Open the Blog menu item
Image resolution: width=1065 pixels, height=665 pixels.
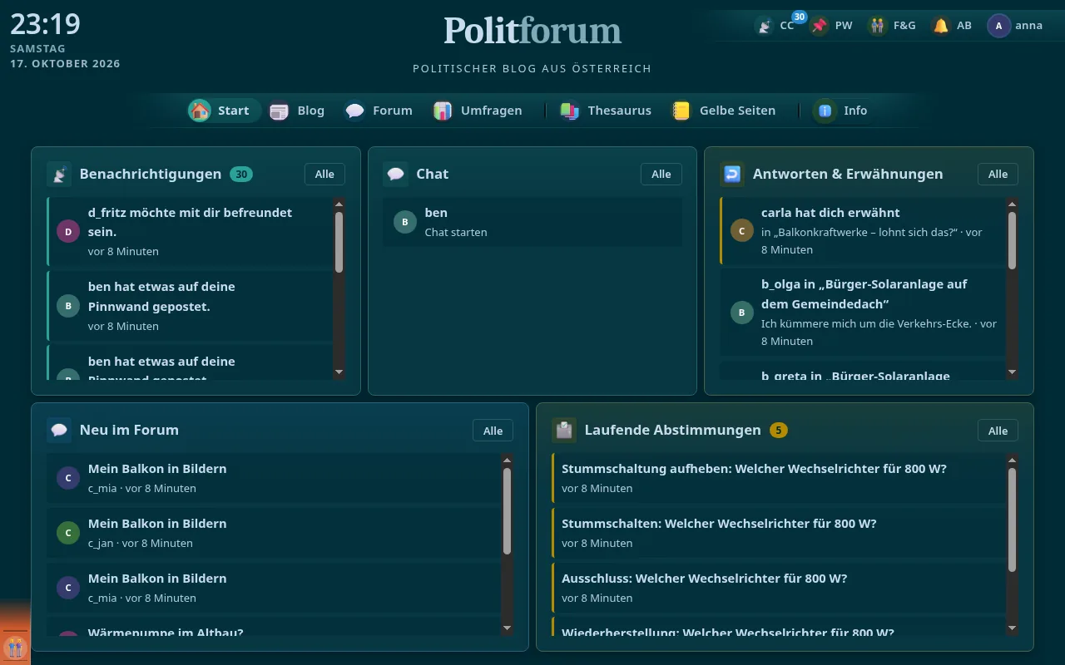[x=298, y=111]
